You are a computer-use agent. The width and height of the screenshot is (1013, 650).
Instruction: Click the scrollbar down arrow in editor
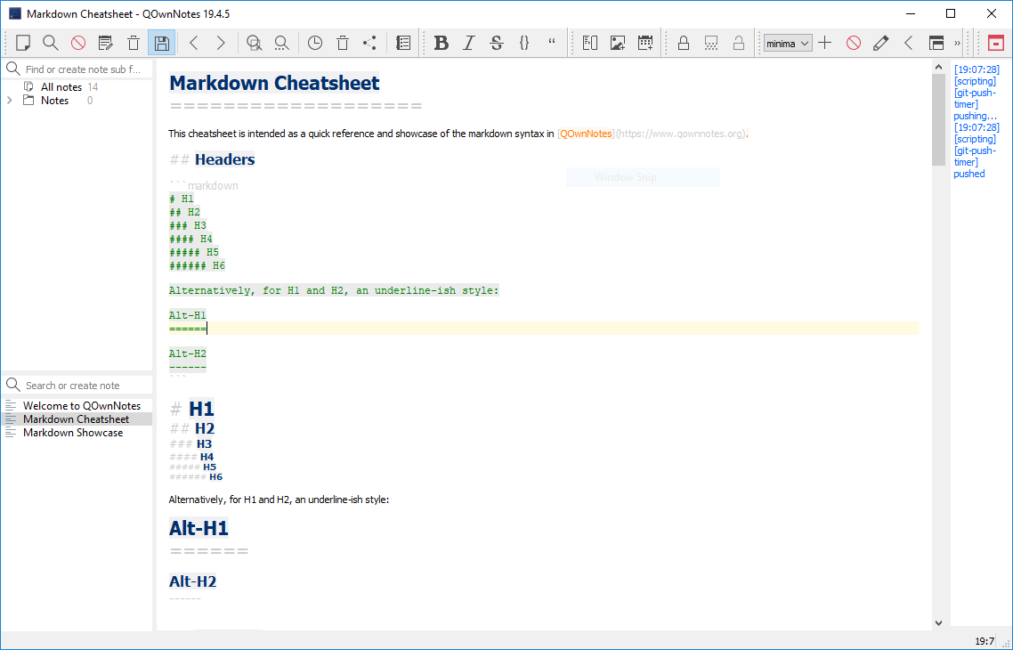point(939,623)
